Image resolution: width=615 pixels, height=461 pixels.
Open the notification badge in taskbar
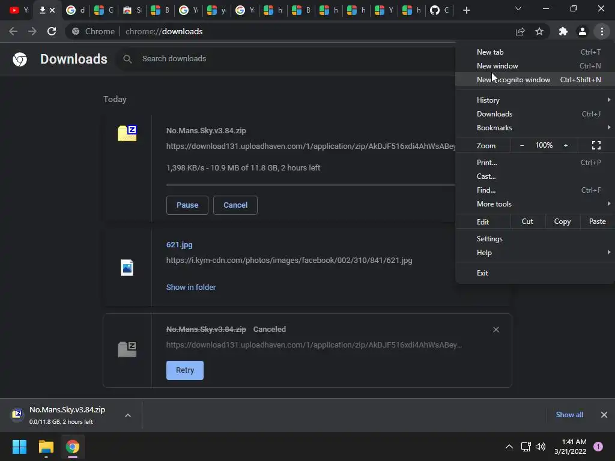pos(598,447)
